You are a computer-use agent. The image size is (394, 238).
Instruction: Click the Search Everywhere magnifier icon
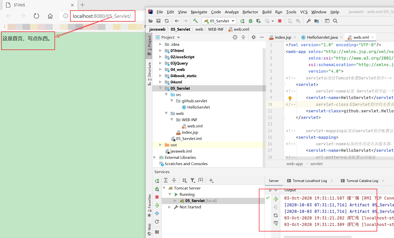click(x=335, y=21)
